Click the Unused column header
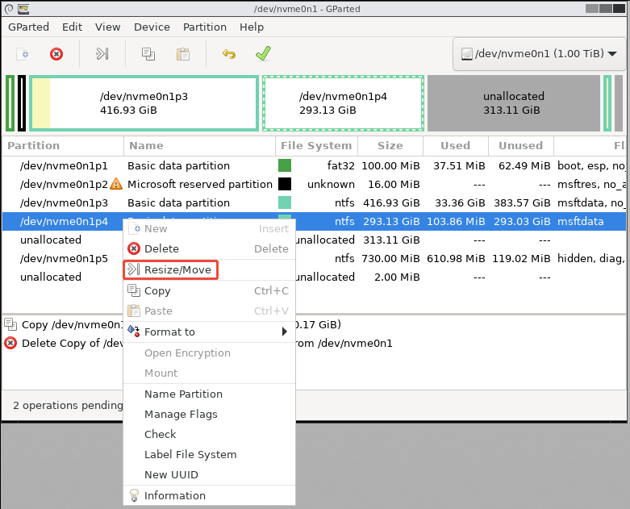The image size is (630, 509). tap(521, 145)
